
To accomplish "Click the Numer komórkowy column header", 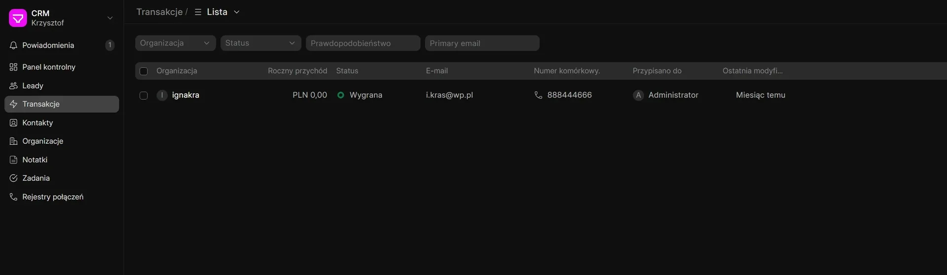I will click(x=567, y=71).
